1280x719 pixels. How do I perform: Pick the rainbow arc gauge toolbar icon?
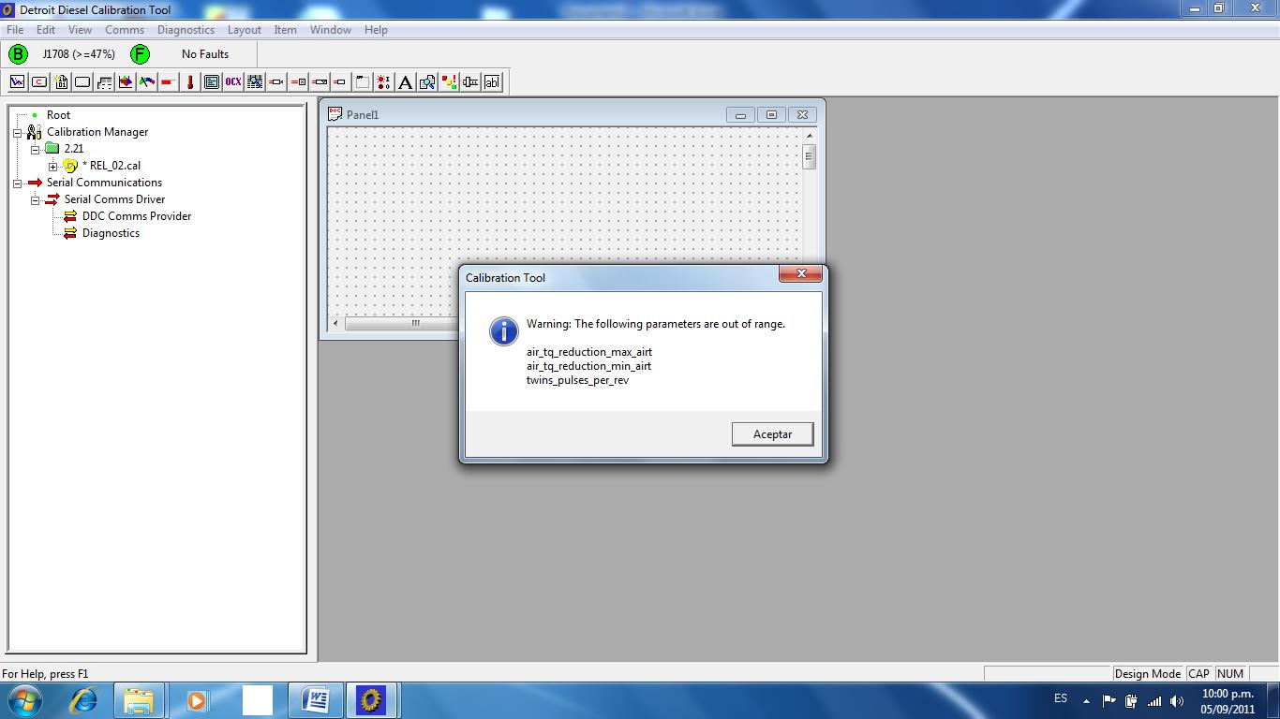coord(147,82)
